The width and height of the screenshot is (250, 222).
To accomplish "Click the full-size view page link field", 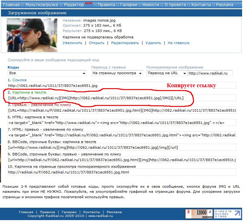I will tap(122, 172).
